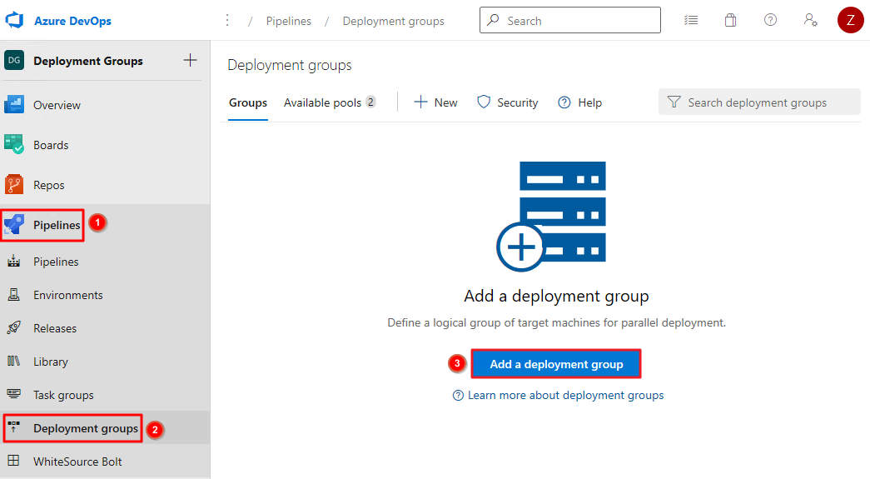This screenshot has height=479, width=870.
Task: Open the work items list icon
Action: coord(691,21)
